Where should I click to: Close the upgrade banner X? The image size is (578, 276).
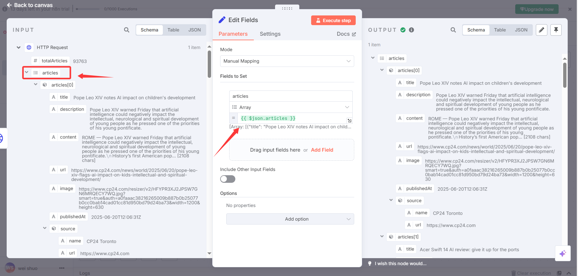coord(570,9)
